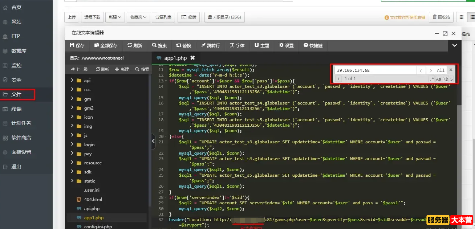Open the 收藏夹 dropdown
Image resolution: width=475 pixels, height=229 pixels.
click(x=138, y=17)
